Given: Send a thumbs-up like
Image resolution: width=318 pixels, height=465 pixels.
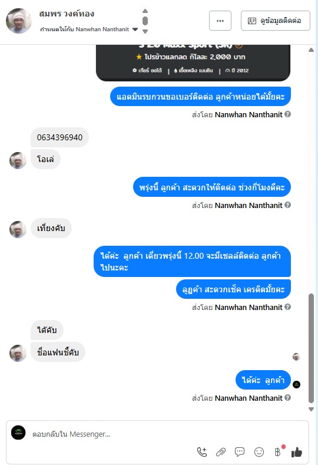Looking at the screenshot, I should click(x=297, y=452).
